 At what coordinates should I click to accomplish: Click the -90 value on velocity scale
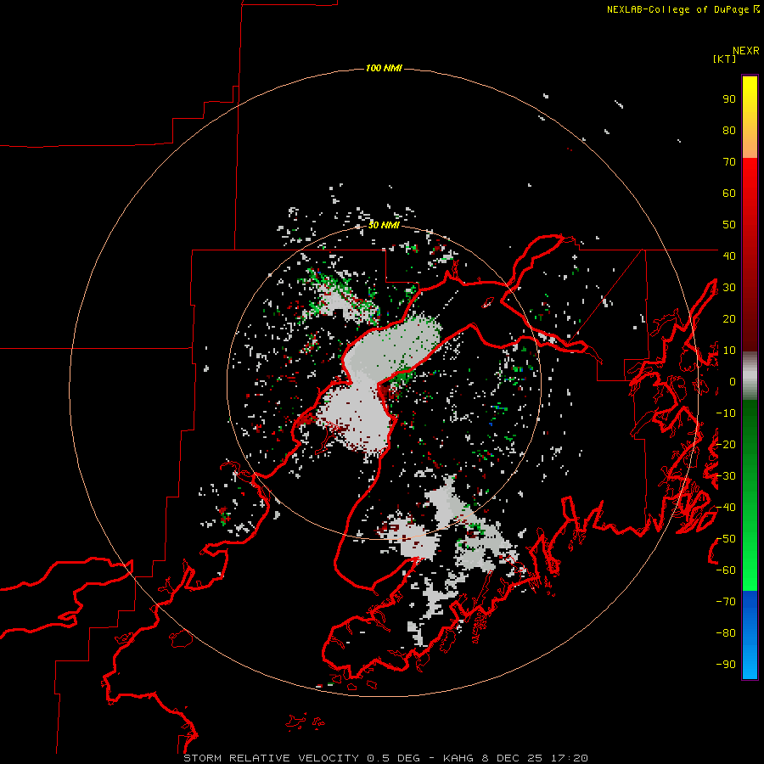click(726, 665)
